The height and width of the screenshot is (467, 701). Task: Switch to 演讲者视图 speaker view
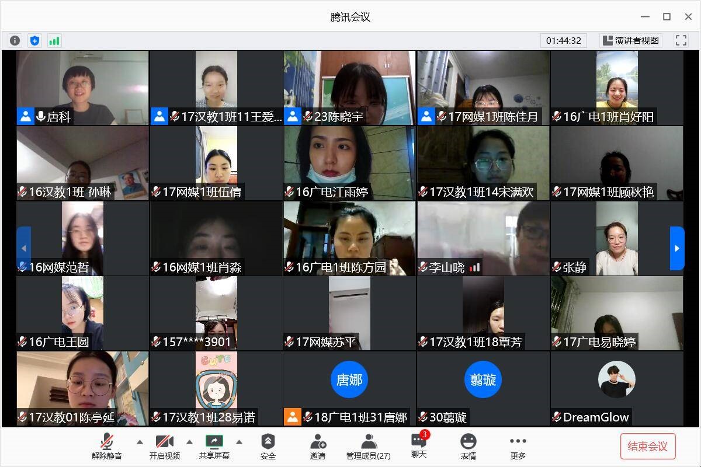click(630, 40)
